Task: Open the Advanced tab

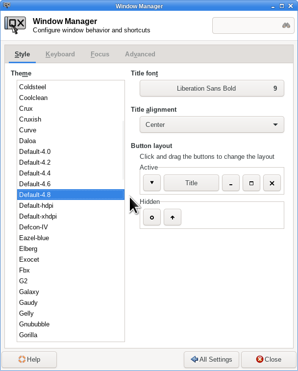Action: [x=140, y=54]
